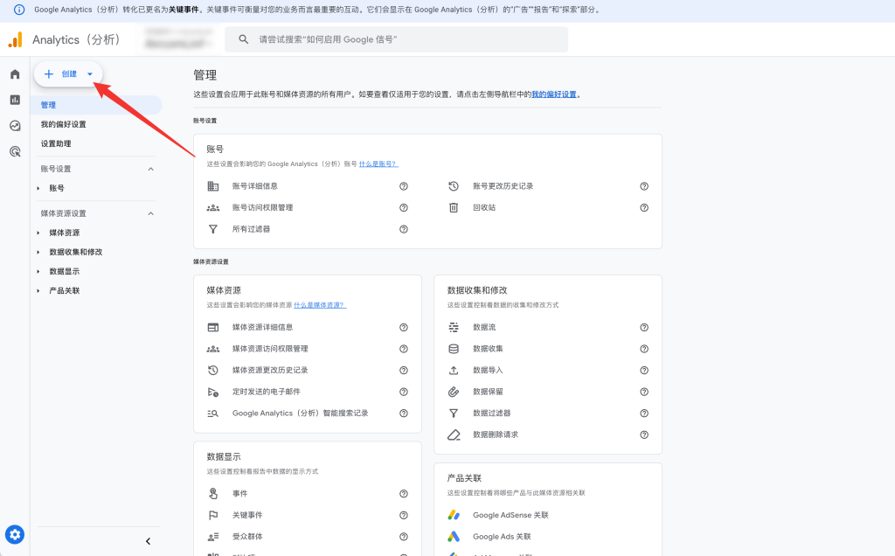The image size is (895, 556).
Task: Click the trash can 回收站 icon
Action: click(454, 208)
